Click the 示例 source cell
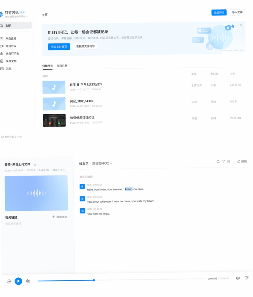Image resolution: width=253 pixels, height=297 pixels. [x=194, y=118]
